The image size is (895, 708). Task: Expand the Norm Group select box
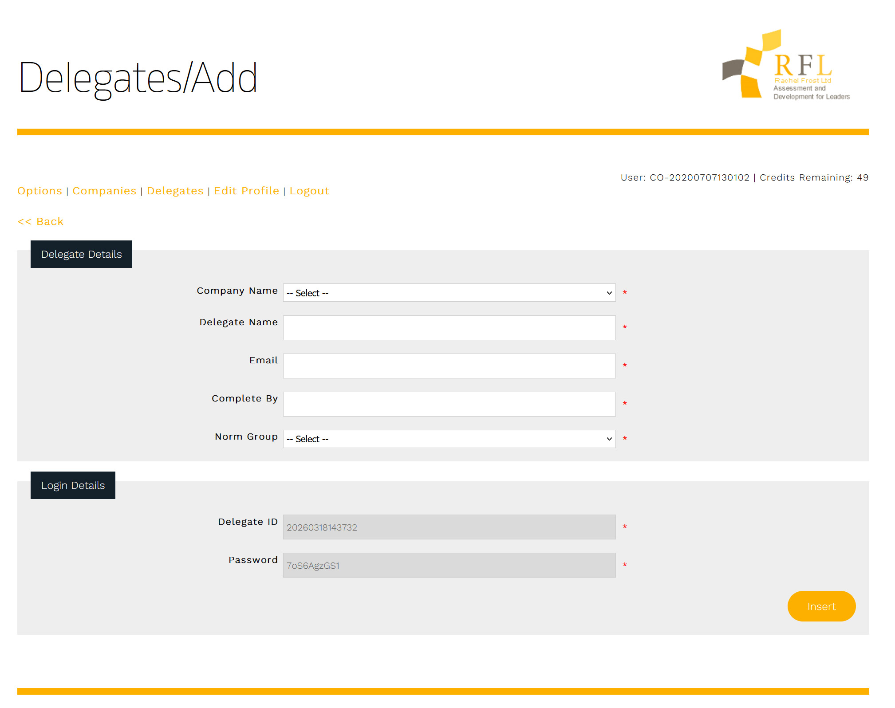tap(449, 439)
